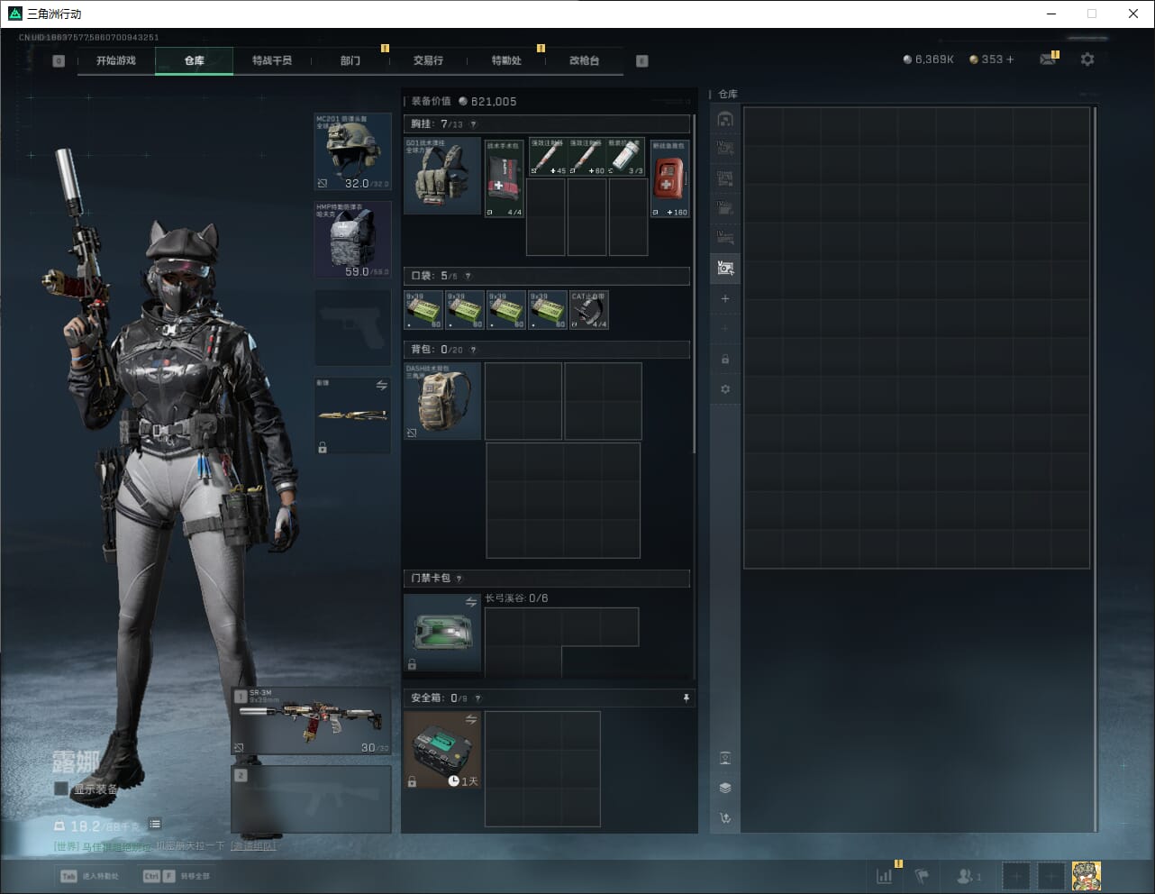This screenshot has height=894, width=1155.
Task: Add a new warehouse container with plus
Action: pyautogui.click(x=725, y=298)
